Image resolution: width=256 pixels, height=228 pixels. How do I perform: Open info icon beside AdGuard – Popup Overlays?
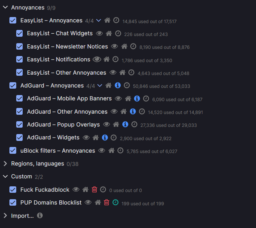pyautogui.click(x=125, y=124)
